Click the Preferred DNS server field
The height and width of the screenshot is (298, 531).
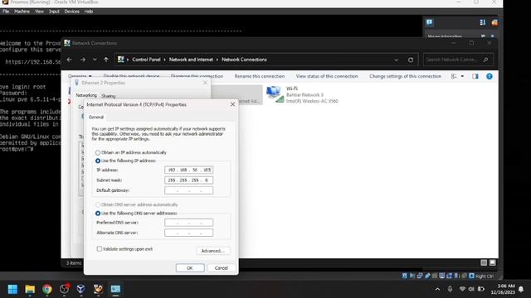pos(188,223)
